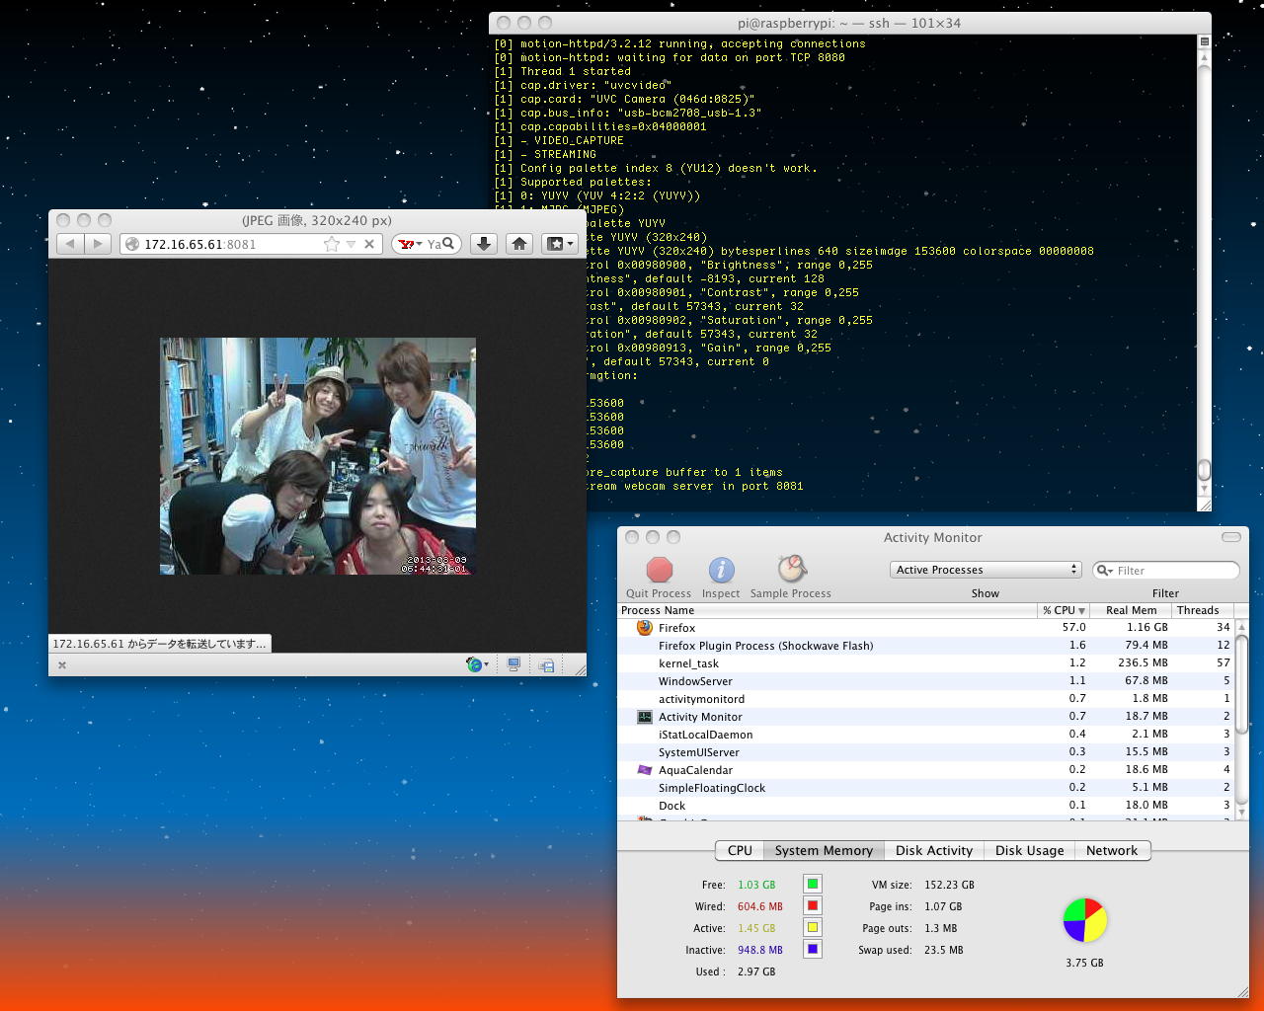Open the Network tab
The height and width of the screenshot is (1011, 1264).
point(1111,850)
